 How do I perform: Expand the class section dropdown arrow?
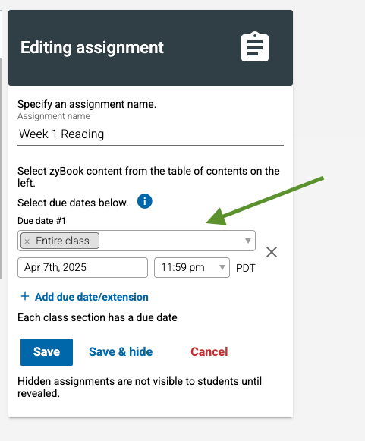247,241
